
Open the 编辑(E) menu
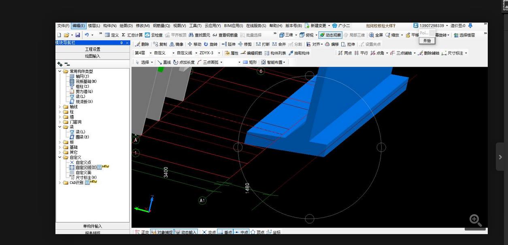tap(79, 26)
